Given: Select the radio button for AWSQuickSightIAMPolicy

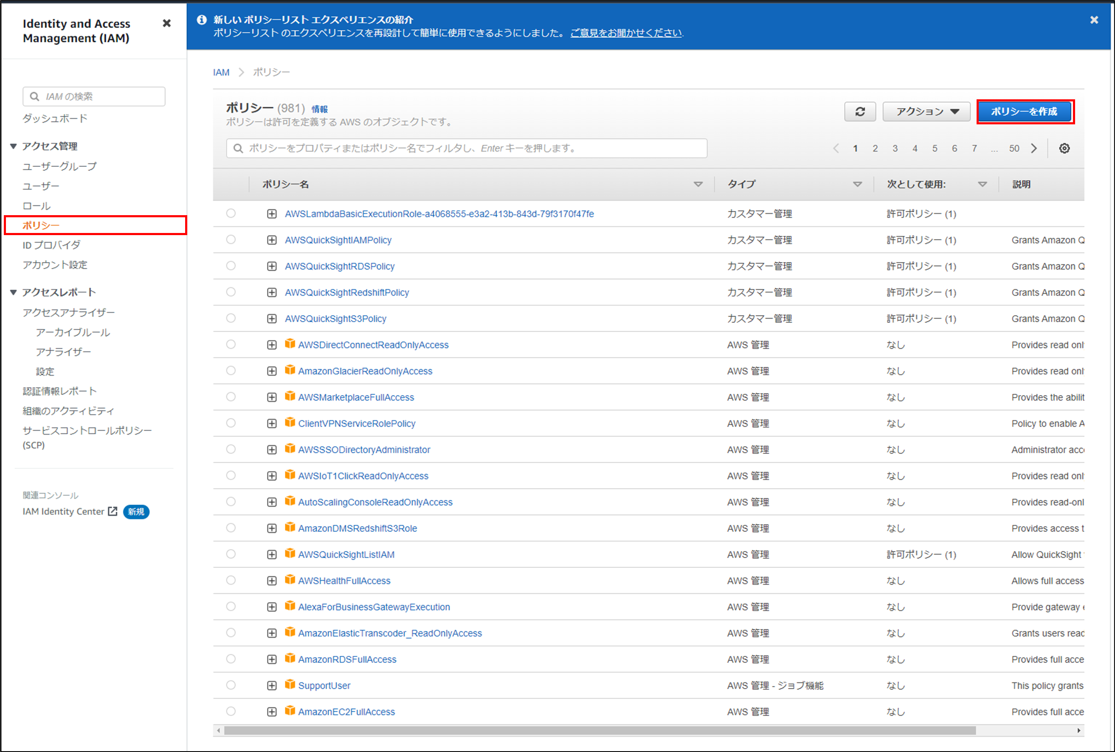Looking at the screenshot, I should [231, 239].
